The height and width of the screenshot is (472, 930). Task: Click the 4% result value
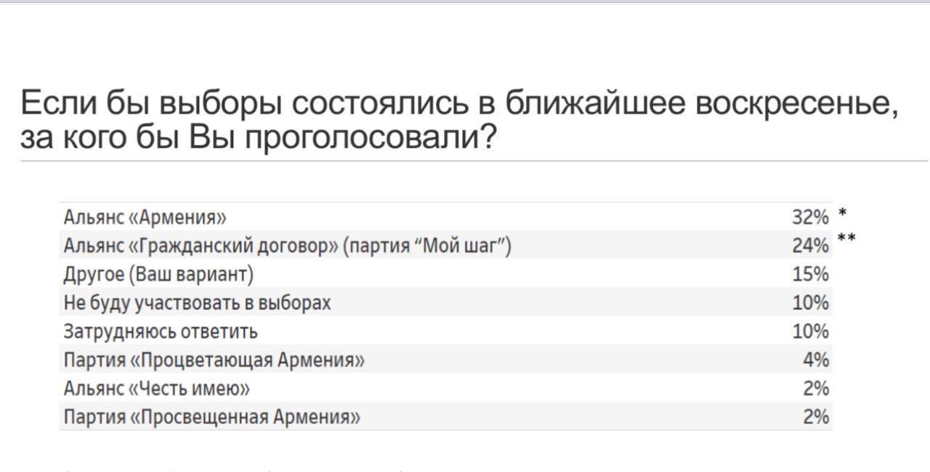pos(816,360)
